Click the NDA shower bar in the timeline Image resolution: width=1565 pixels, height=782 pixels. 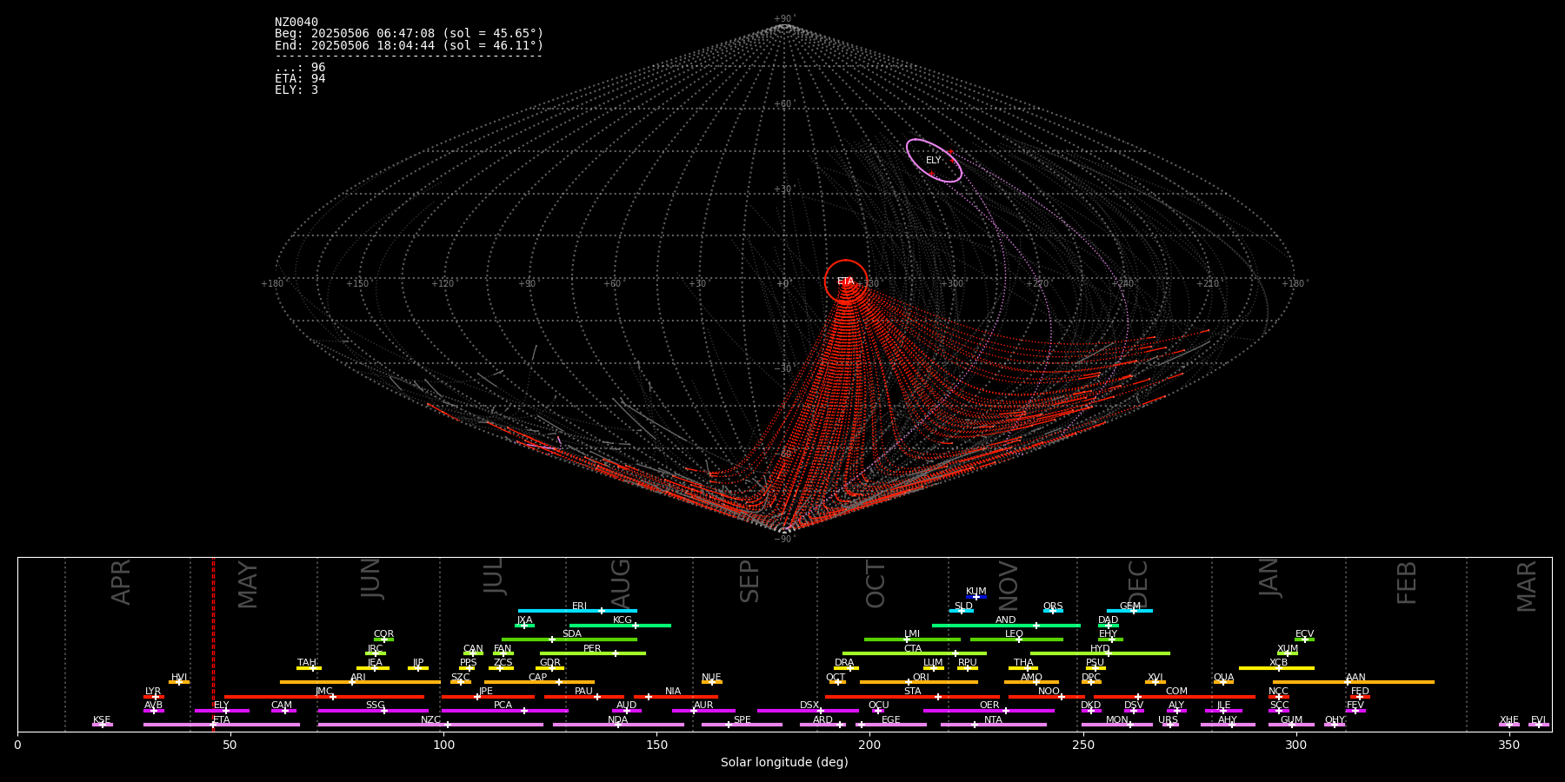618,725
